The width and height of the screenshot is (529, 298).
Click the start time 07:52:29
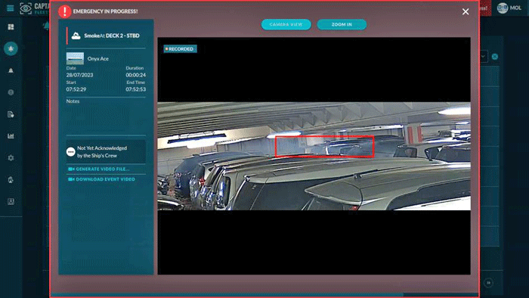point(76,89)
